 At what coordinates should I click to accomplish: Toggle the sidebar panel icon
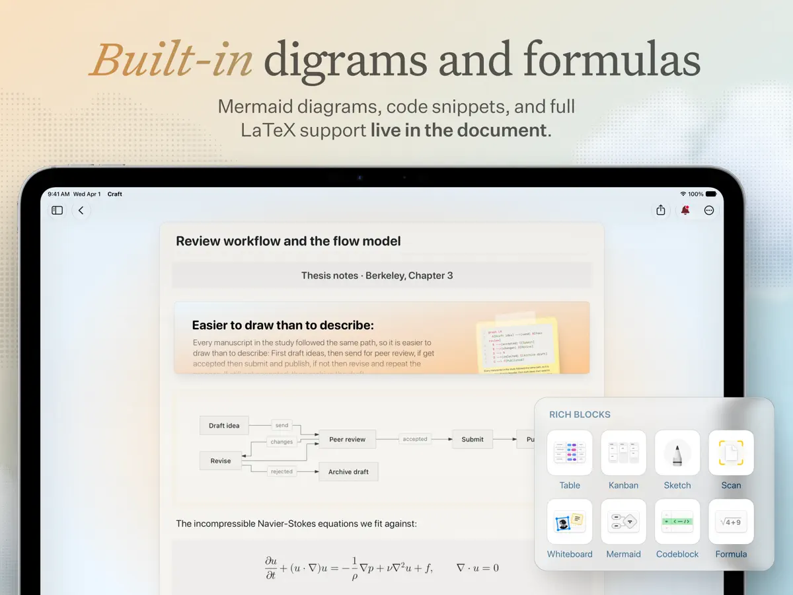click(57, 210)
